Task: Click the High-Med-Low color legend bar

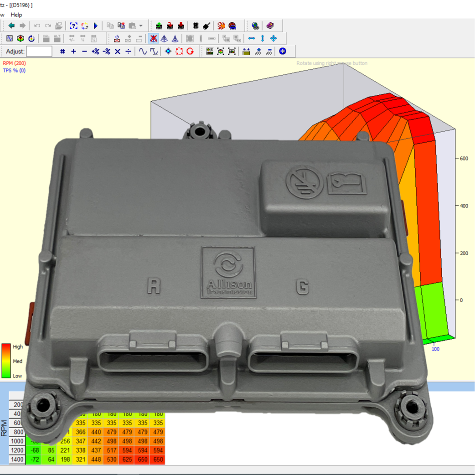Action: (x=6, y=361)
